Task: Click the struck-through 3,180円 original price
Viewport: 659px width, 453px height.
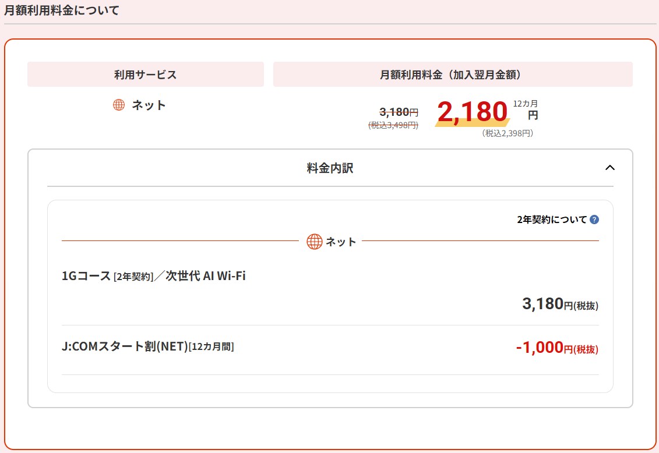Action: point(399,112)
